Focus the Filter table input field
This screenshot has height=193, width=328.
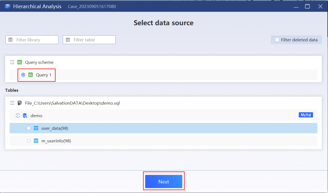[89, 39]
